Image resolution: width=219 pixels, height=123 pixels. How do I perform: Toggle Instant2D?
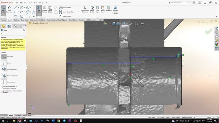point(108,9)
